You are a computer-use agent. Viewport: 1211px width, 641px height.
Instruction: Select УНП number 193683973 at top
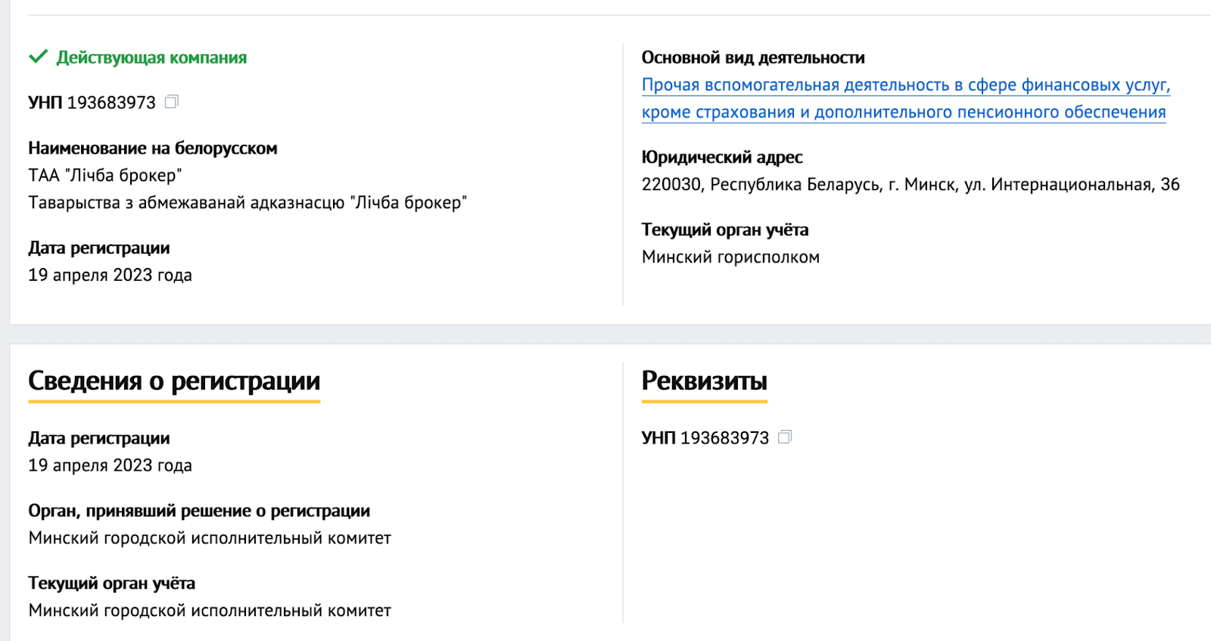click(x=111, y=101)
